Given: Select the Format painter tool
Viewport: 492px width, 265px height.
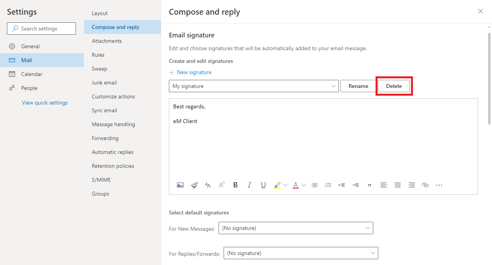Looking at the screenshot, I should click(x=194, y=185).
